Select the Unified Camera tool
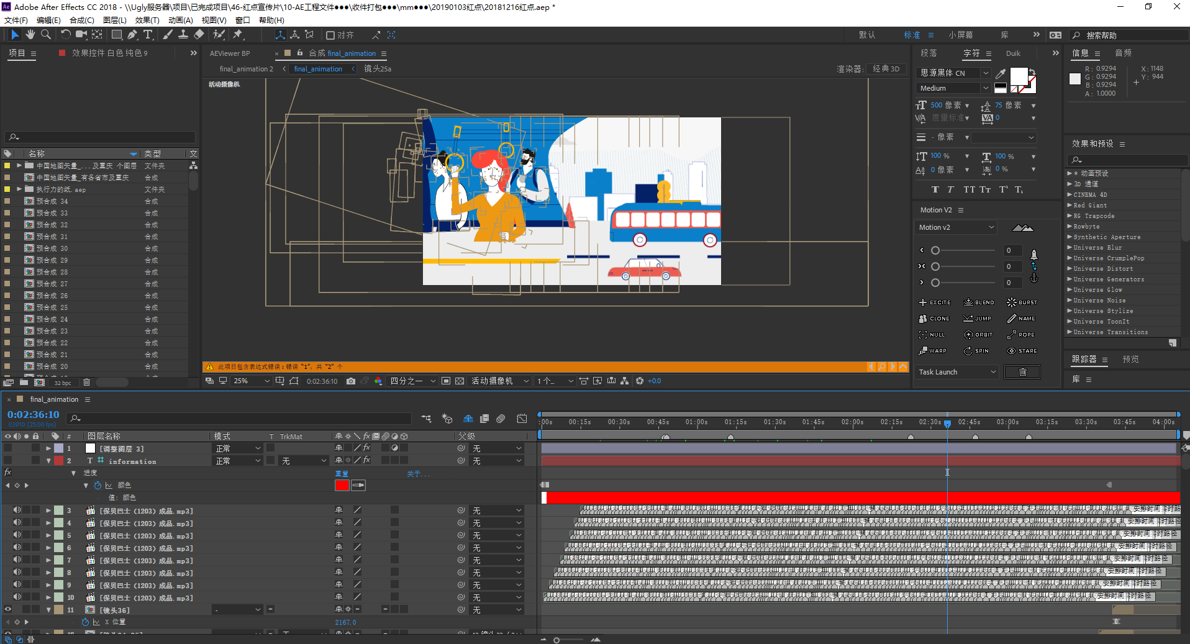Image resolution: width=1190 pixels, height=644 pixels. tap(81, 35)
